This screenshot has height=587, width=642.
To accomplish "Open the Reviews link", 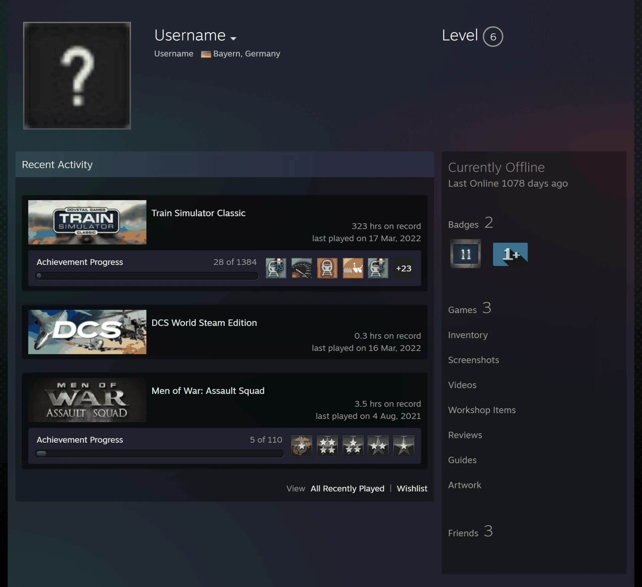I will click(465, 435).
